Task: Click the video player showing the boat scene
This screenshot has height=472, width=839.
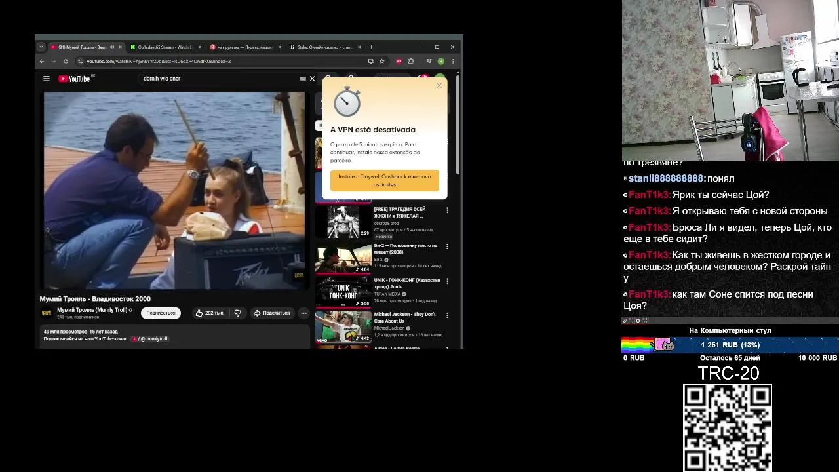Action: pyautogui.click(x=174, y=190)
